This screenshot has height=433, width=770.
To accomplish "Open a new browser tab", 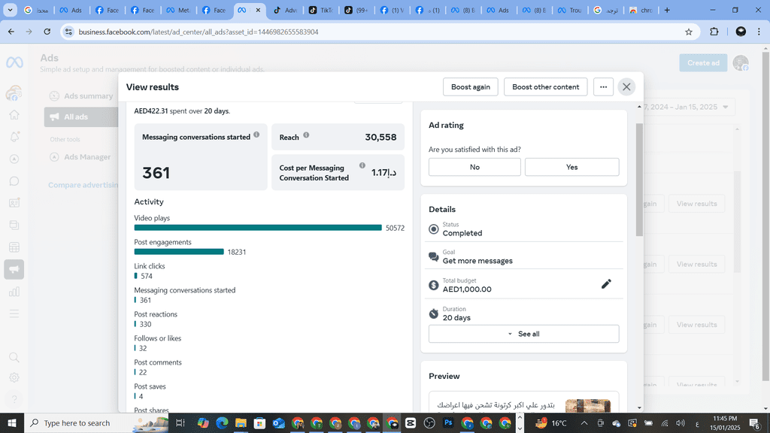I will point(667,11).
